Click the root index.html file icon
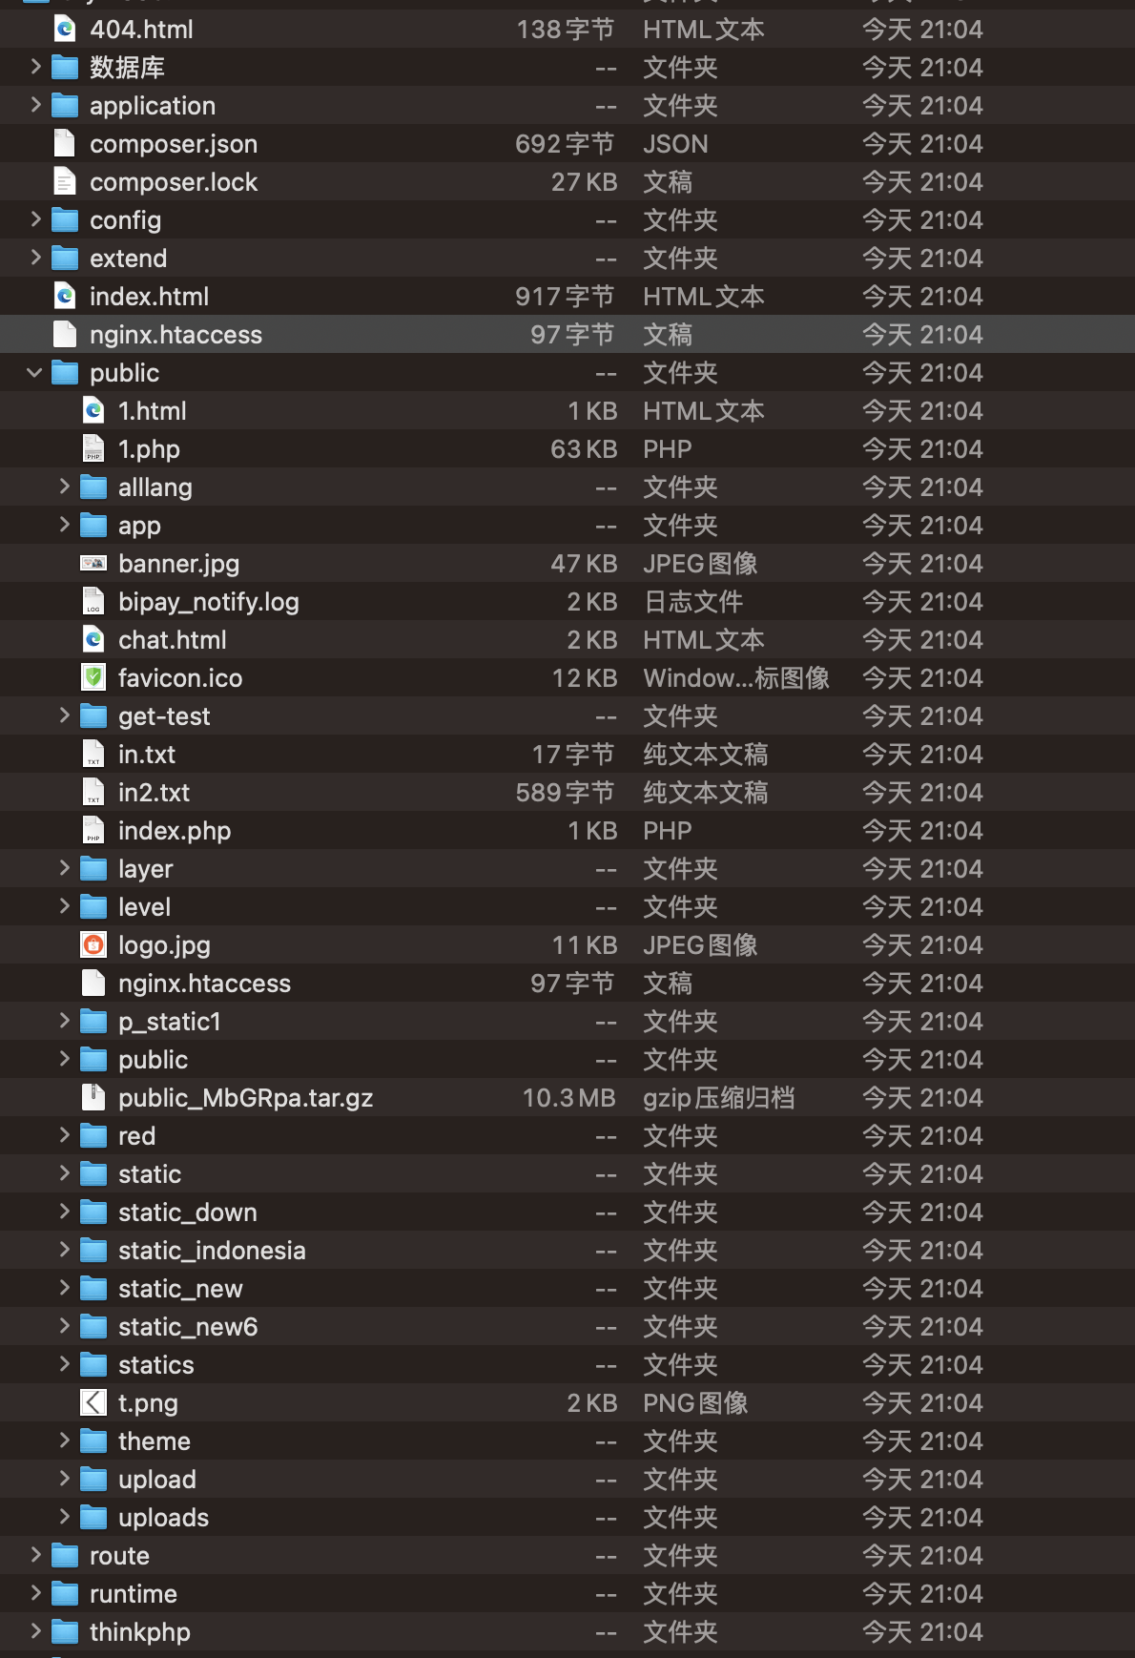This screenshot has width=1135, height=1658. (65, 297)
